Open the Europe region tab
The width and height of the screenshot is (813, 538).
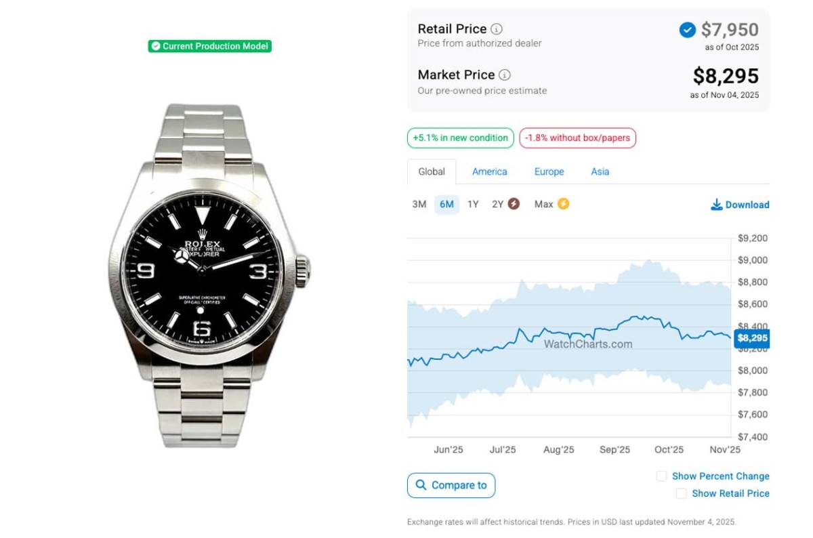549,172
